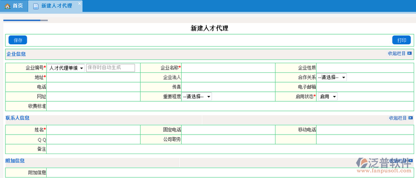Click 收起栏目 link in 联系人信息 header
Viewport: 416px width, 178px height.
398,118
